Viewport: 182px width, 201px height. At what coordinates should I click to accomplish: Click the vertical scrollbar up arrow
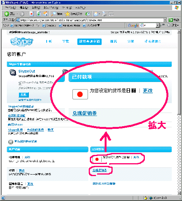[179, 32]
